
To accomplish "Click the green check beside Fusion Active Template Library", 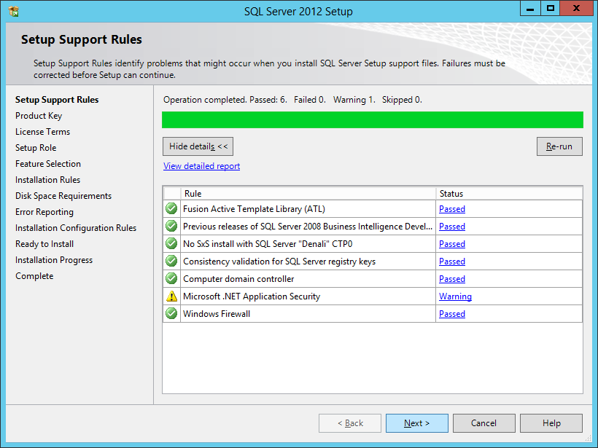I will click(171, 208).
